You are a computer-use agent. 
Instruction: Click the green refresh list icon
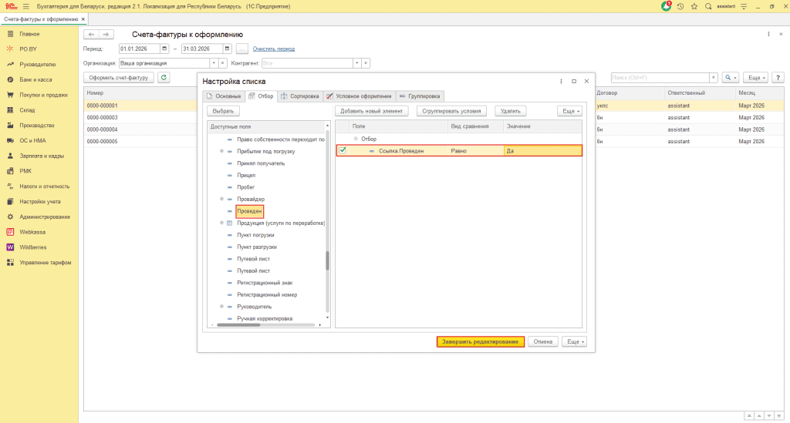pyautogui.click(x=164, y=78)
